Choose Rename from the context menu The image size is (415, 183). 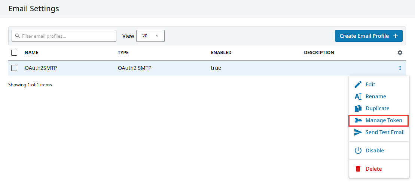pyautogui.click(x=379, y=96)
